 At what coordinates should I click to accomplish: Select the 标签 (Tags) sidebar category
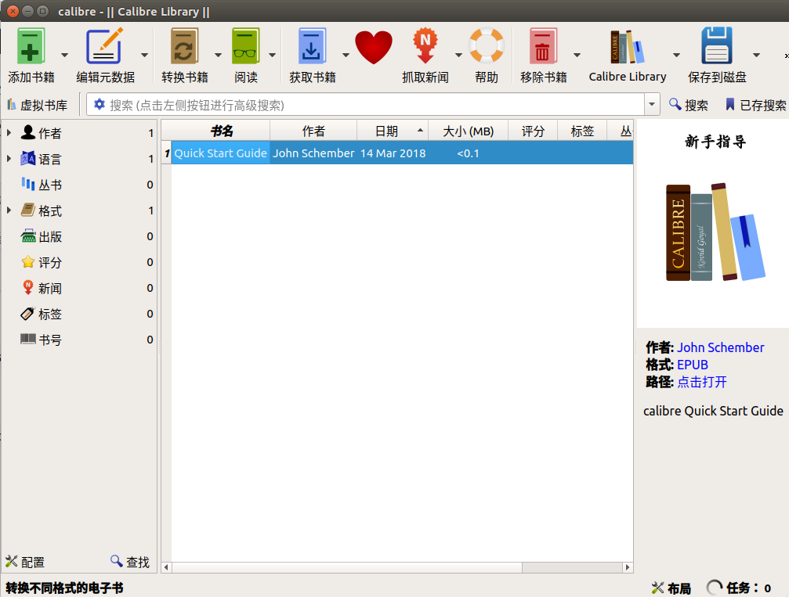(x=52, y=314)
